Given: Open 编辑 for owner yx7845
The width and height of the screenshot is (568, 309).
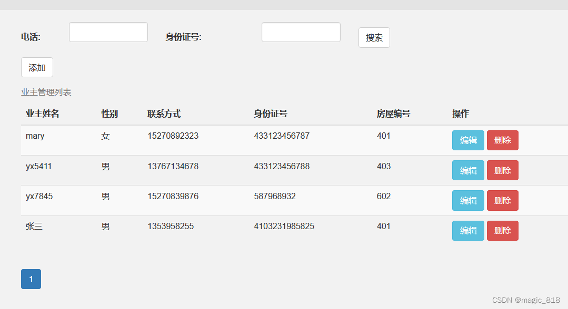Looking at the screenshot, I should point(468,200).
